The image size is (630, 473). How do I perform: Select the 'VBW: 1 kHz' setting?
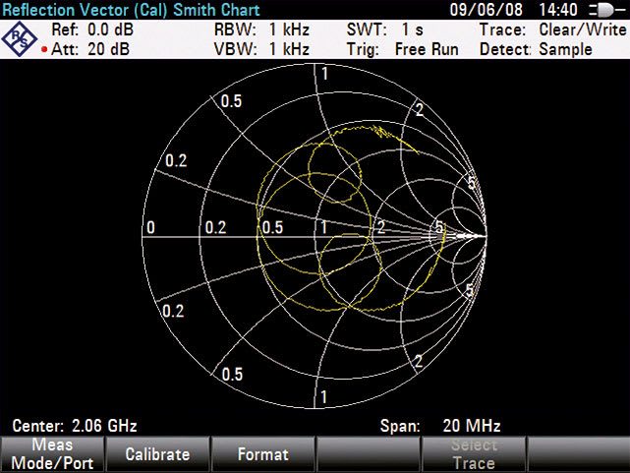[x=261, y=49]
